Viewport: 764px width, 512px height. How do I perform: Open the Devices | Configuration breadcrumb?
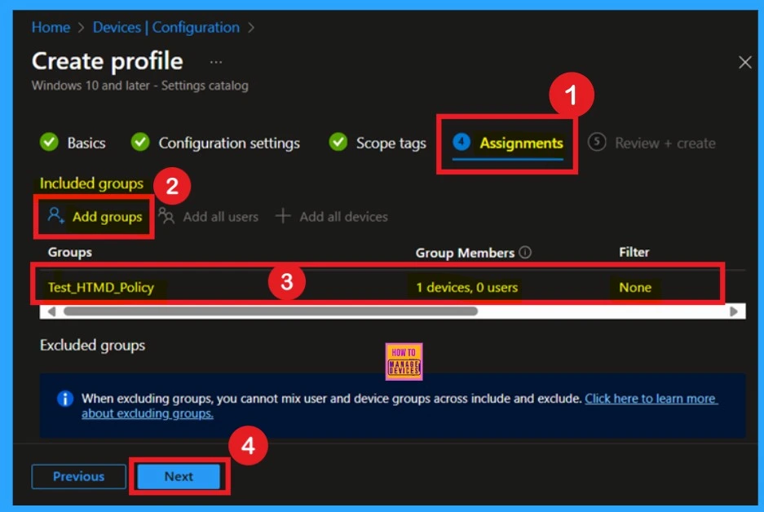(166, 27)
